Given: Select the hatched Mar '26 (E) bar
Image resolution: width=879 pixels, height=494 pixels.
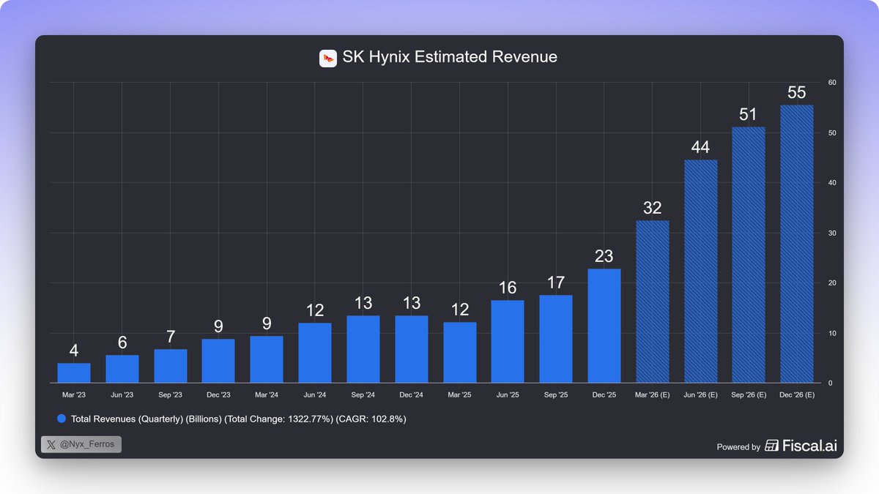Looking at the screenshot, I should 652,300.
